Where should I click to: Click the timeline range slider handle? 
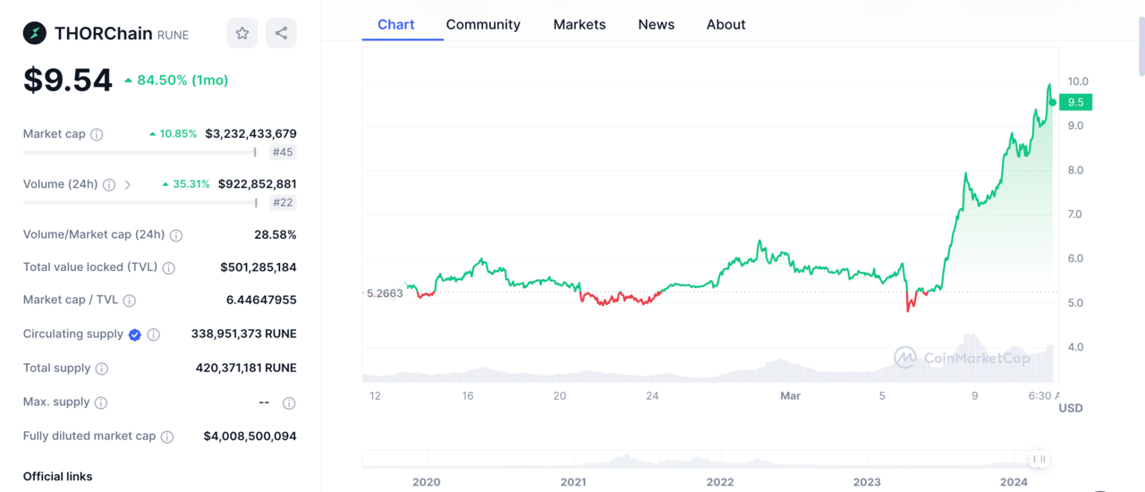(x=1039, y=459)
